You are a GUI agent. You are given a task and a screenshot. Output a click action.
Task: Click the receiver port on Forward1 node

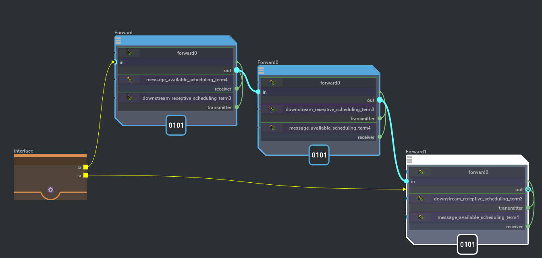[528, 227]
